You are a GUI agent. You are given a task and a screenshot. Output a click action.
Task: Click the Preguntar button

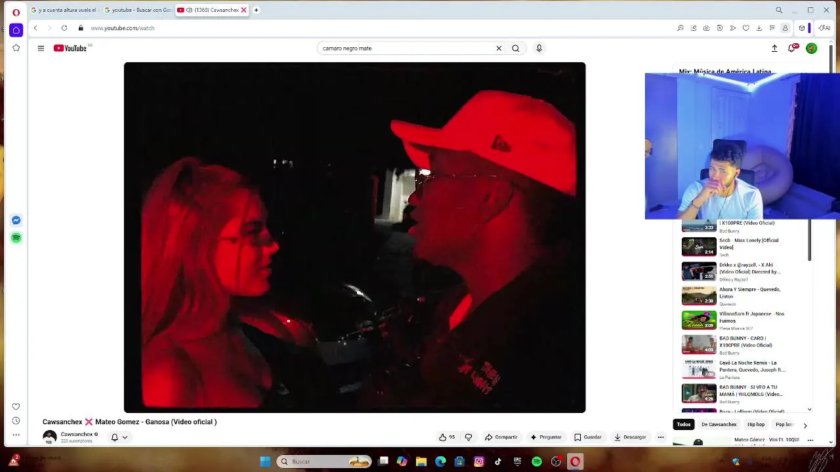click(546, 437)
